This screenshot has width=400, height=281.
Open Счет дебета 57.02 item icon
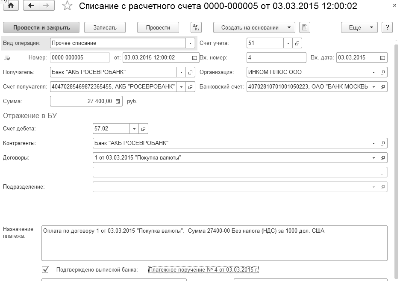[x=143, y=129]
